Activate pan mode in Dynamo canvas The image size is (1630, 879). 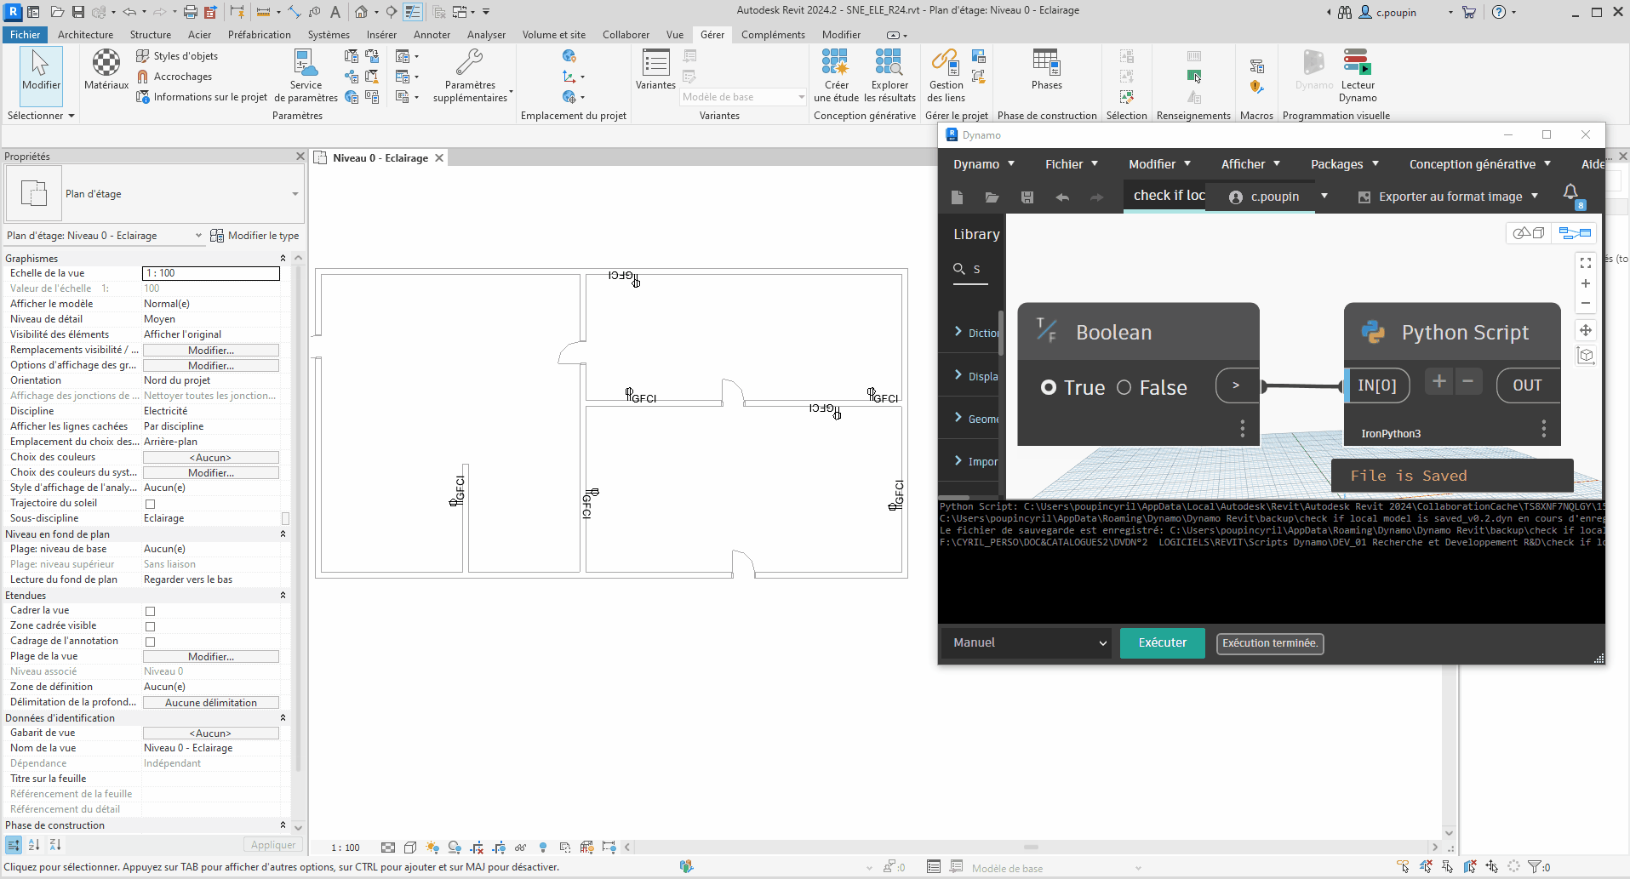(x=1586, y=330)
